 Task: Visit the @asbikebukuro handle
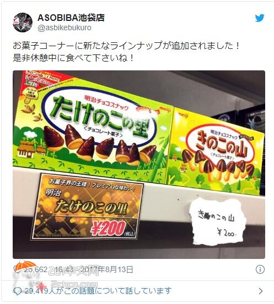pos(65,27)
